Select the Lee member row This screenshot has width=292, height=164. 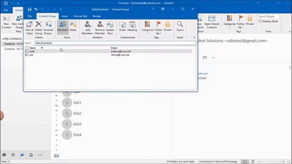click(109, 55)
